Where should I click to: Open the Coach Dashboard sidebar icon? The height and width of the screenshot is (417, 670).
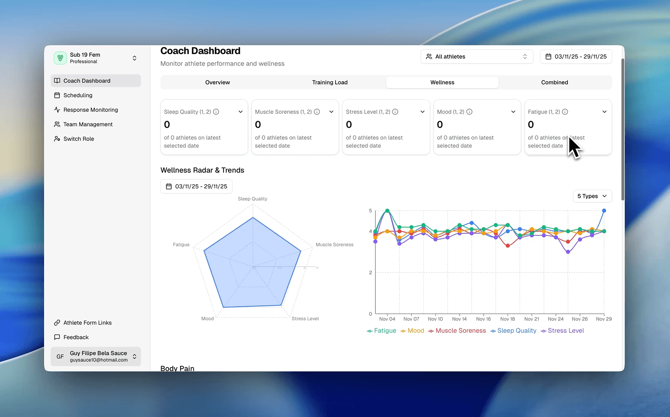[57, 80]
